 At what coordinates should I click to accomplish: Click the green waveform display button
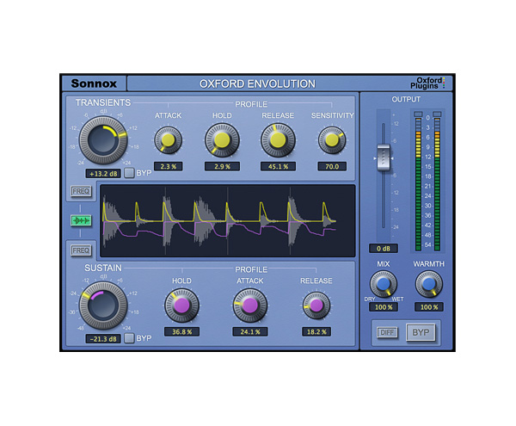tap(81, 220)
